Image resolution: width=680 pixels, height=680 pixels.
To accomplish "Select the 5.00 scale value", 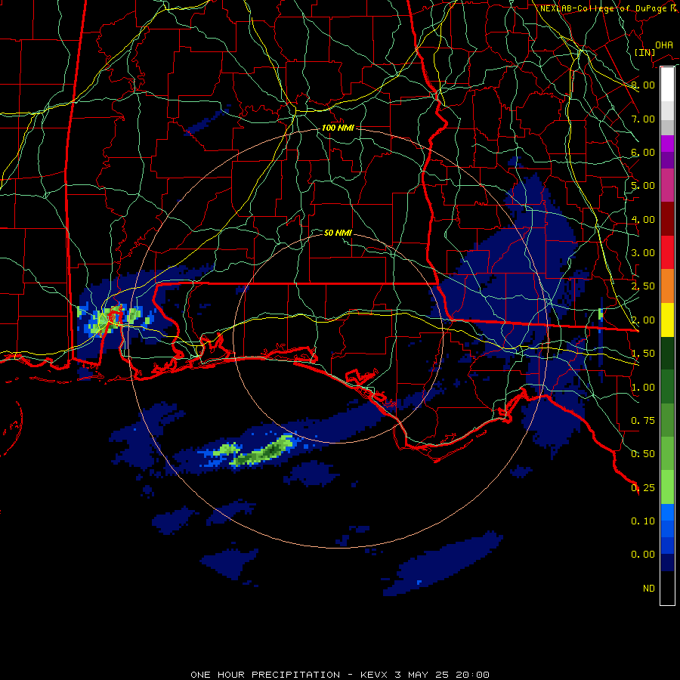I will tap(643, 186).
